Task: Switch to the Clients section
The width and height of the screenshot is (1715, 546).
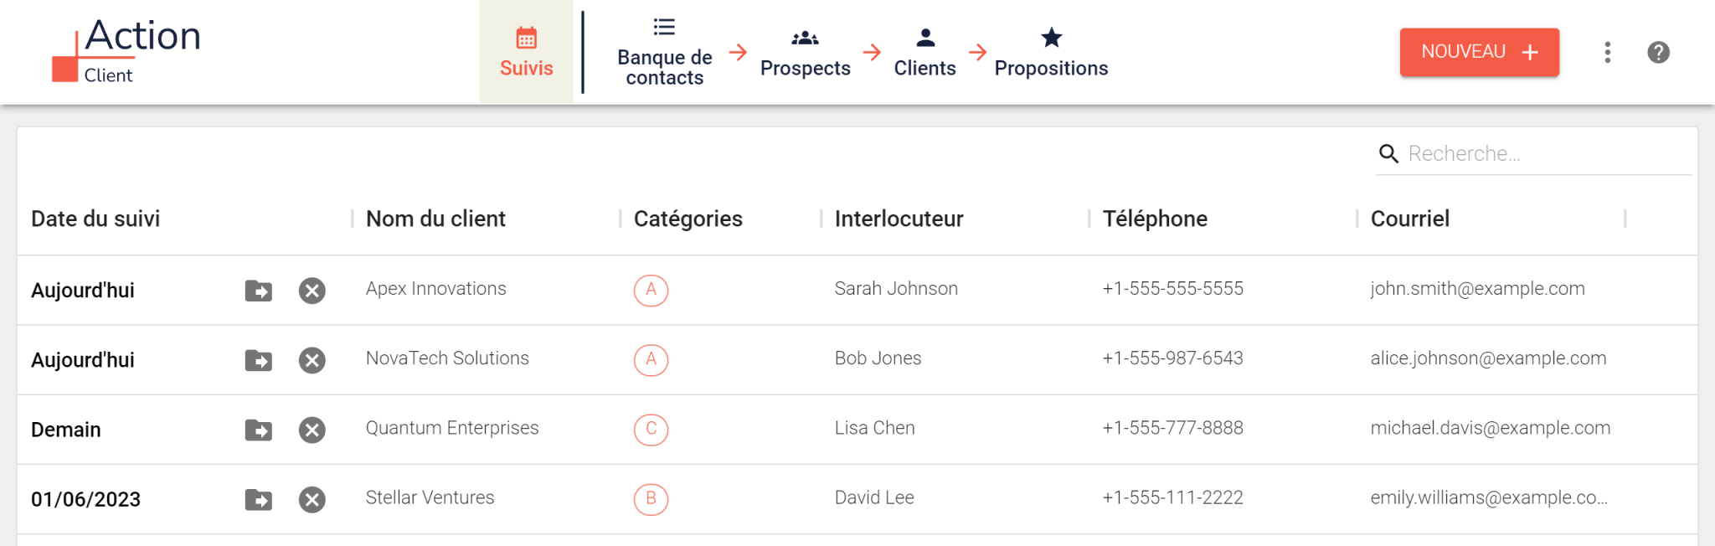Action: (x=924, y=52)
